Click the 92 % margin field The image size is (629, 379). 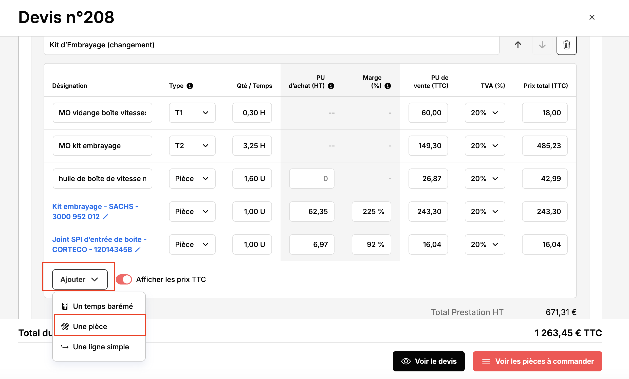[x=372, y=244]
